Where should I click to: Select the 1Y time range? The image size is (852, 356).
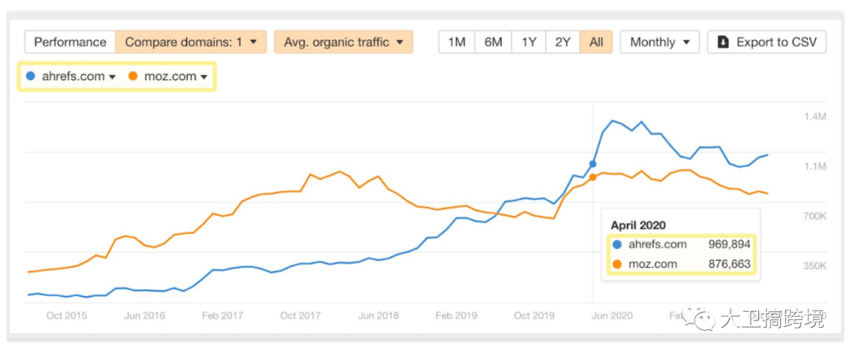pos(529,42)
